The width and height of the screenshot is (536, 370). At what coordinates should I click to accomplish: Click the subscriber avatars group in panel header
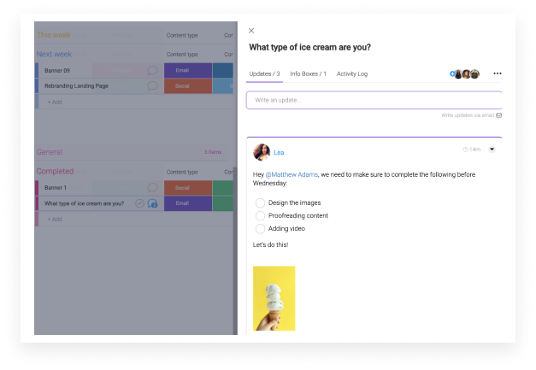point(466,74)
